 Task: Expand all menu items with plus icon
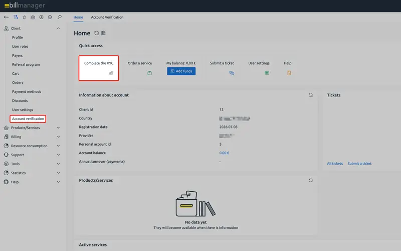[41, 17]
